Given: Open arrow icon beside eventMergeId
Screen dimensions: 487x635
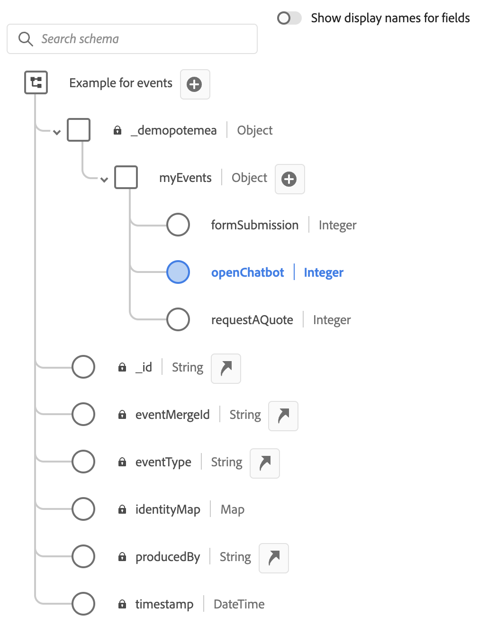Looking at the screenshot, I should tap(283, 416).
